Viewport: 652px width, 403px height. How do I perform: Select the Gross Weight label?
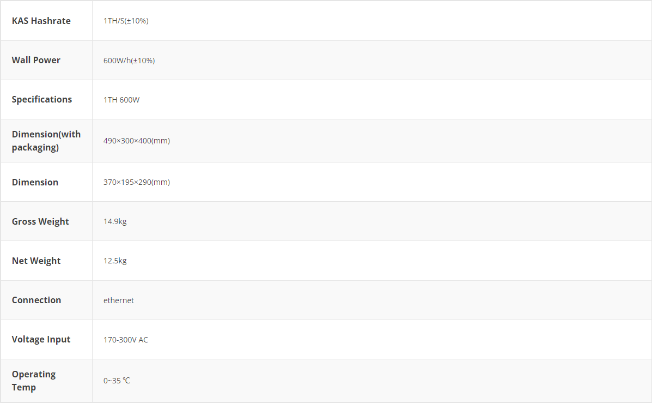coord(40,221)
